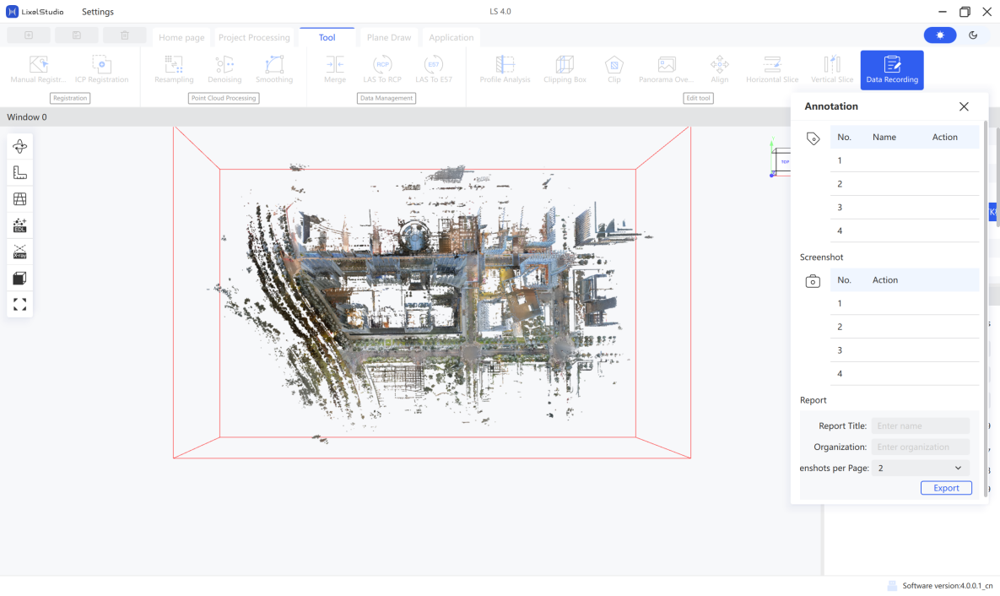Open the Settings menu

(98, 12)
